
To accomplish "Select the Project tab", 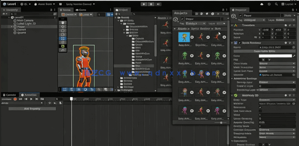I will (122, 10).
